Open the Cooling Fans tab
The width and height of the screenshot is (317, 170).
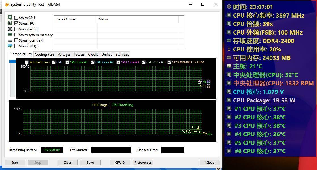[45, 54]
